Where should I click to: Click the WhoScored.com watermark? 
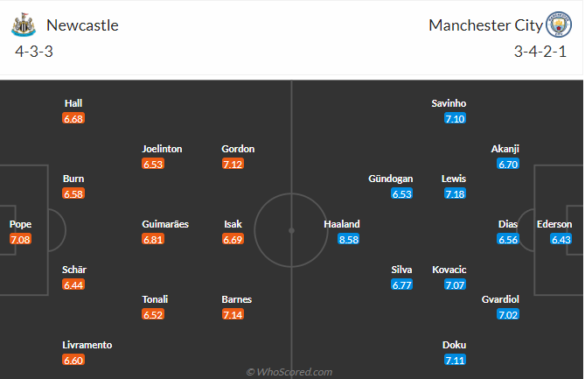[x=289, y=372]
